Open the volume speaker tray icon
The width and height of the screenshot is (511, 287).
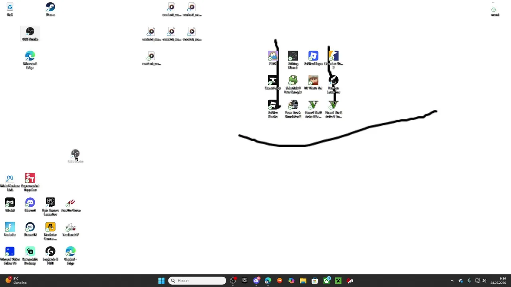pos(484,281)
